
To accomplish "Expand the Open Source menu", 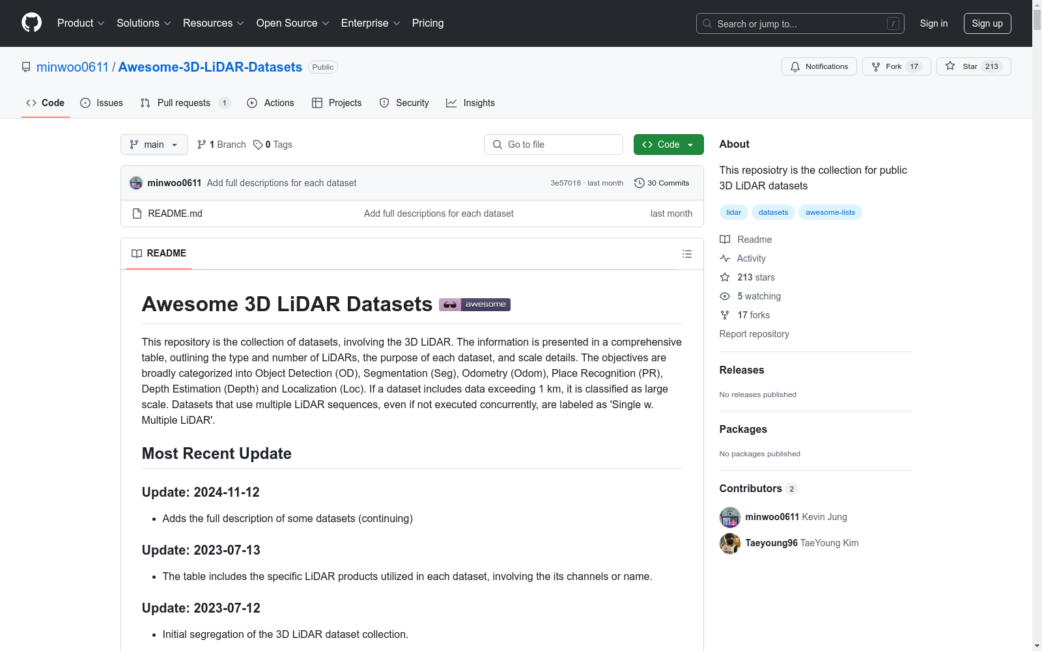I will pyautogui.click(x=293, y=23).
